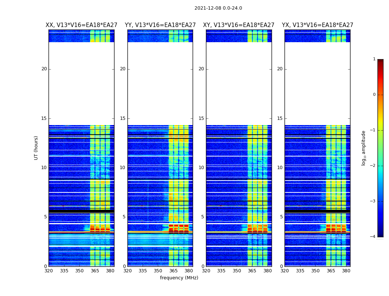389x296 pixels.
Task: Click the white data gap in YX panel
Action: tap(317, 83)
